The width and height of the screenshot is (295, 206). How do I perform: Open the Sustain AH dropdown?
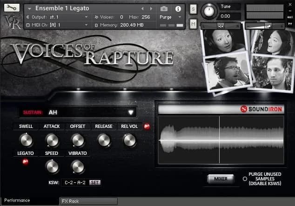(78, 113)
